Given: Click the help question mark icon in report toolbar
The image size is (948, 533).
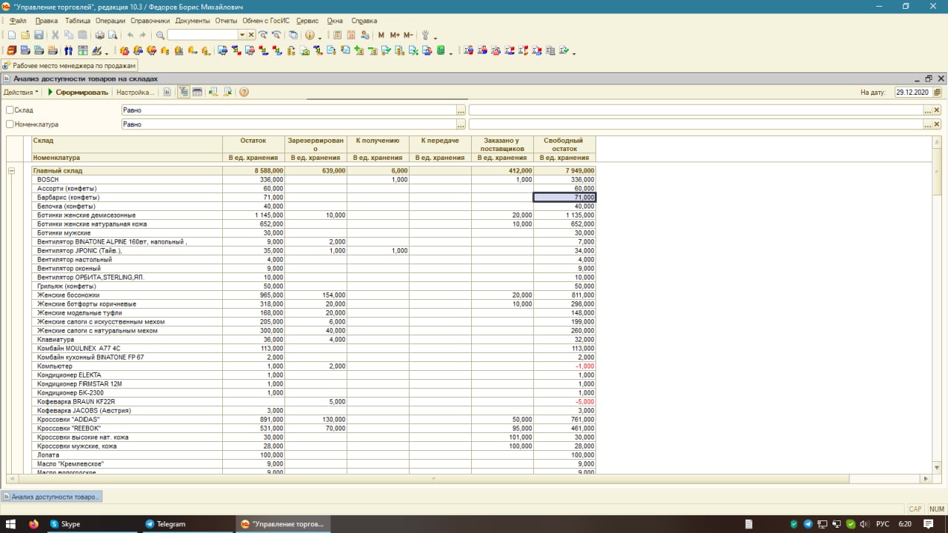Looking at the screenshot, I should pyautogui.click(x=244, y=93).
